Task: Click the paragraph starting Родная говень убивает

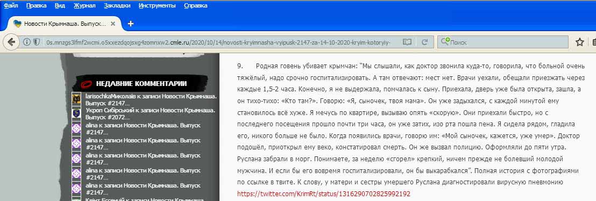Action: click(x=410, y=124)
